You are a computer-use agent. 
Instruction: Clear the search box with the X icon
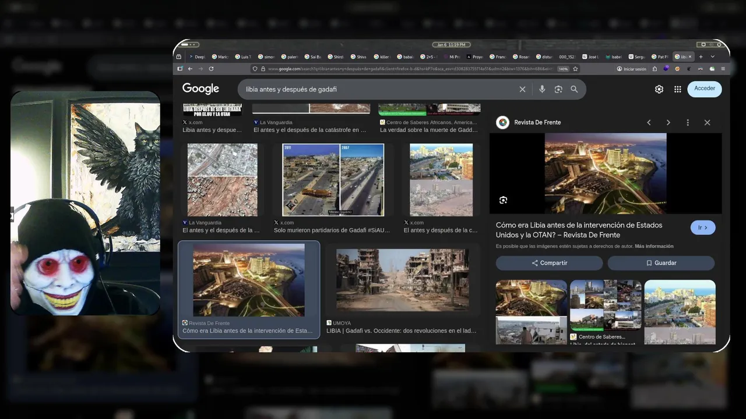click(522, 89)
